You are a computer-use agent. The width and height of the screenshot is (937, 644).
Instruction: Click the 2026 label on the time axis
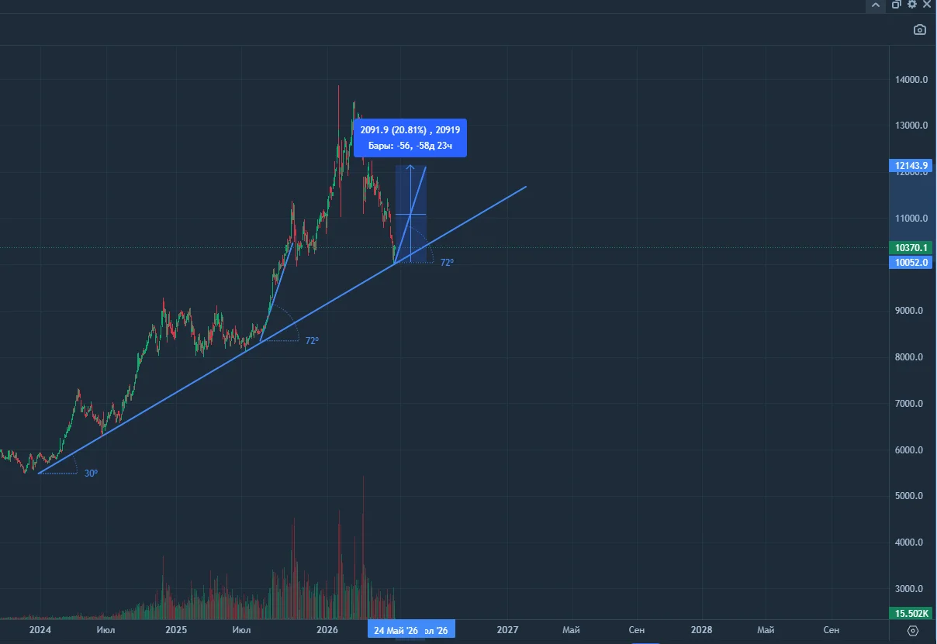pyautogui.click(x=327, y=631)
